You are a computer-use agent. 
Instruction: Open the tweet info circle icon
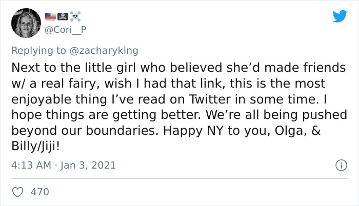(338, 165)
